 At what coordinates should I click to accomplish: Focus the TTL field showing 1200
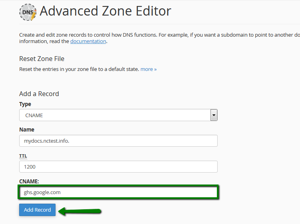118,167
